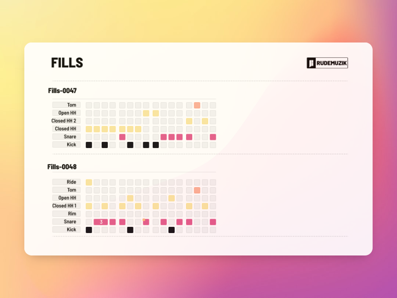Disable the last Snare step in Fills-0047
Image resolution: width=397 pixels, height=298 pixels.
click(213, 137)
